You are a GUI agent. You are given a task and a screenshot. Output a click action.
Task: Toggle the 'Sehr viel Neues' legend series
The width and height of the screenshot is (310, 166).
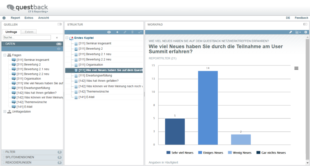(181, 153)
